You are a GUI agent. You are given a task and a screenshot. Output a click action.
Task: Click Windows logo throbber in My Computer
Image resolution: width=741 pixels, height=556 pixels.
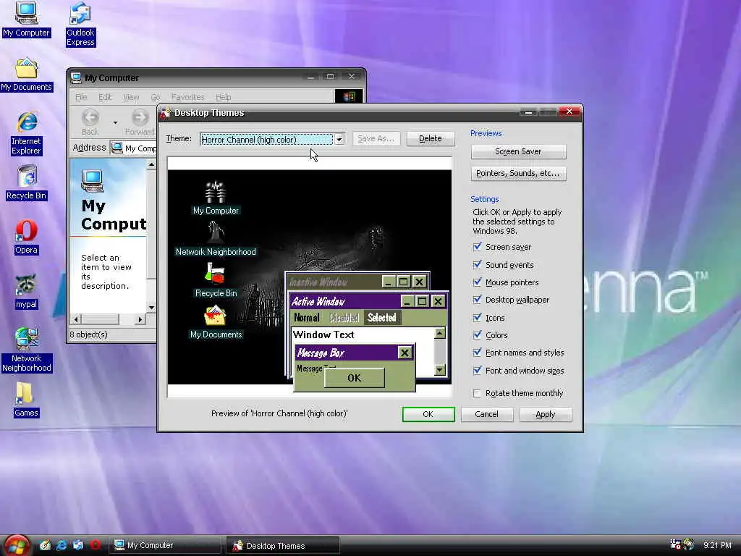(349, 96)
